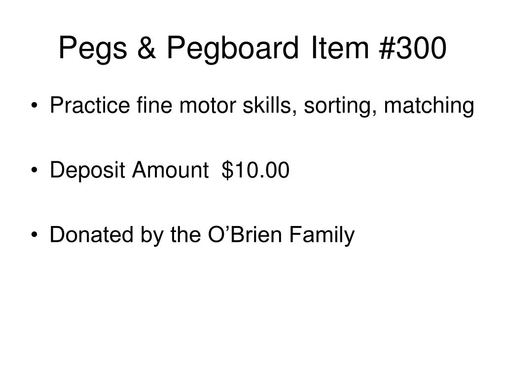Click the word 'Item' in the title
The height and width of the screenshot is (379, 505).
[x=340, y=48]
